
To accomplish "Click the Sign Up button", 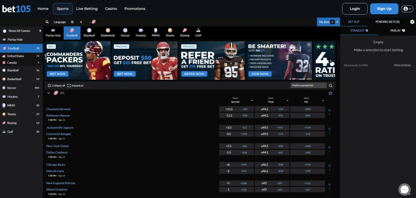I will [384, 9].
